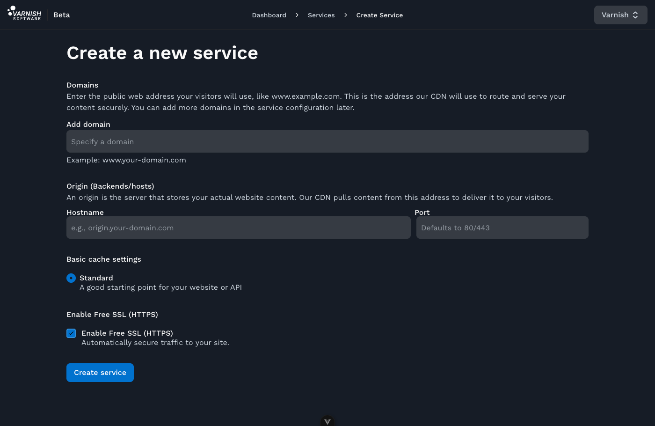This screenshot has height=426, width=655.
Task: Click the chevron between Services and Create Service
Action: [x=345, y=15]
